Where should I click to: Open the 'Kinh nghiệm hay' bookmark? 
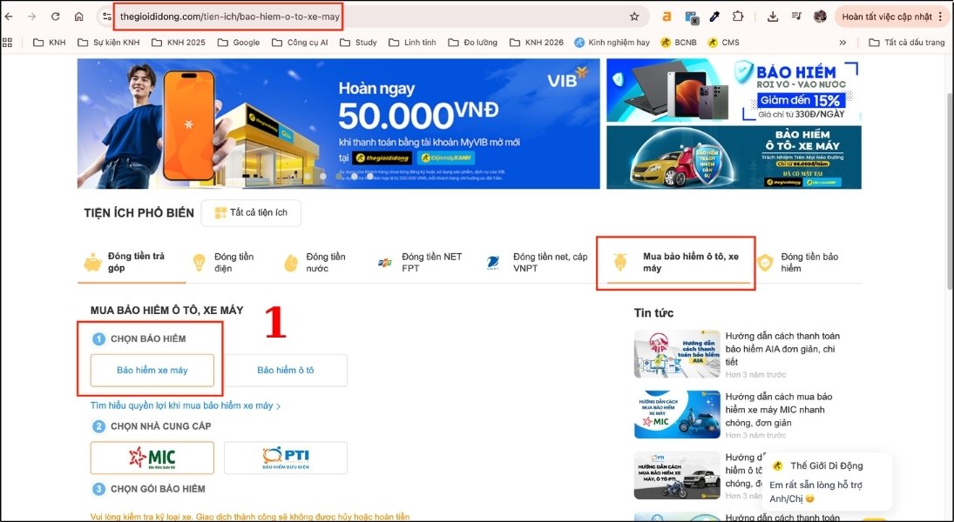click(x=612, y=43)
